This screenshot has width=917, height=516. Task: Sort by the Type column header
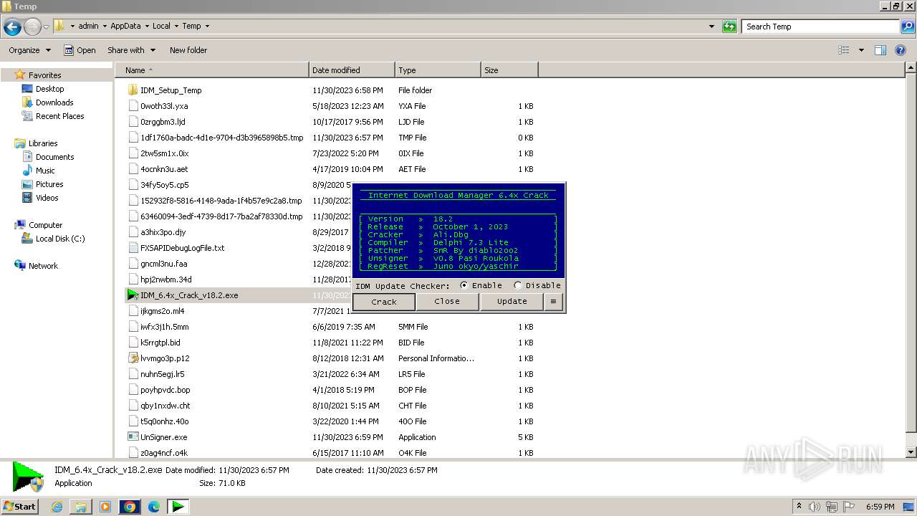click(438, 70)
